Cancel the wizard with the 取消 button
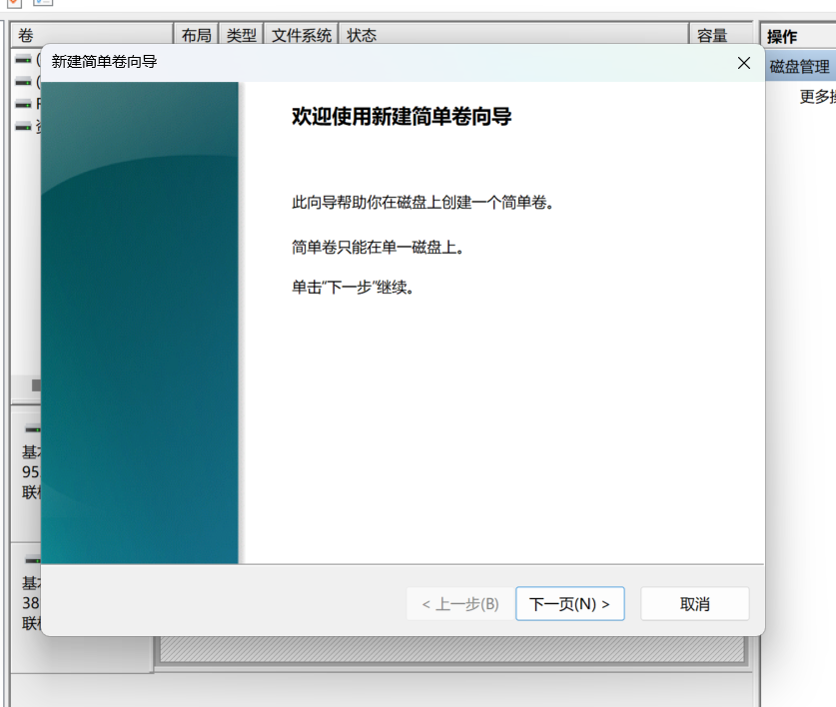Viewport: 836px width, 707px height. point(694,604)
